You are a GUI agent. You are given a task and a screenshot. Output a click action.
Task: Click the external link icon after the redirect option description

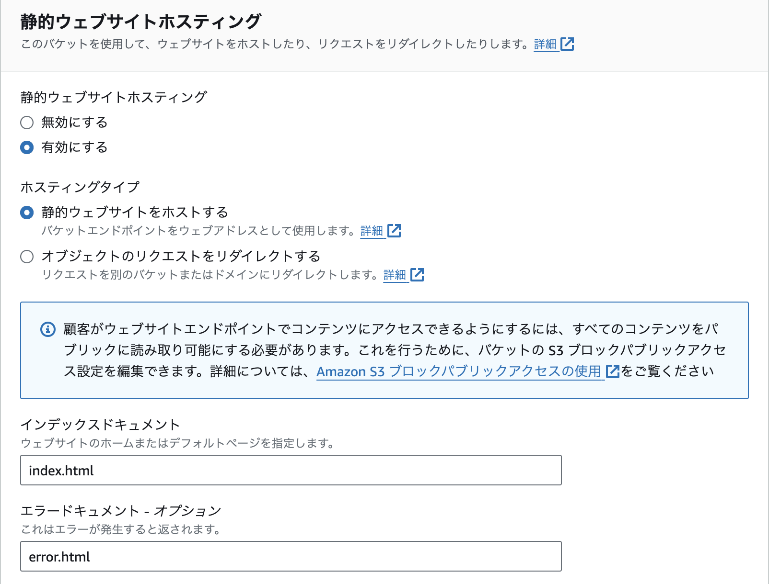(418, 275)
